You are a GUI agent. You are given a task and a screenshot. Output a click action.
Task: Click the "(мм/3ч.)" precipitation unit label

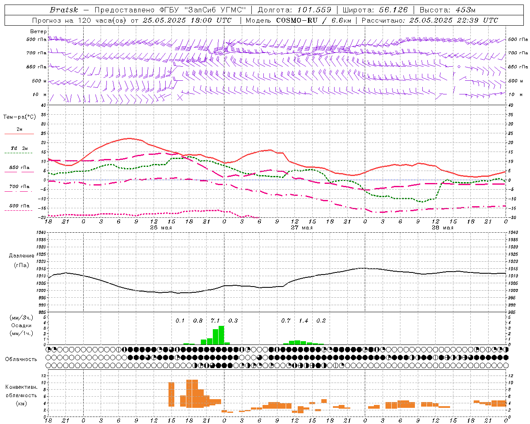21,318
